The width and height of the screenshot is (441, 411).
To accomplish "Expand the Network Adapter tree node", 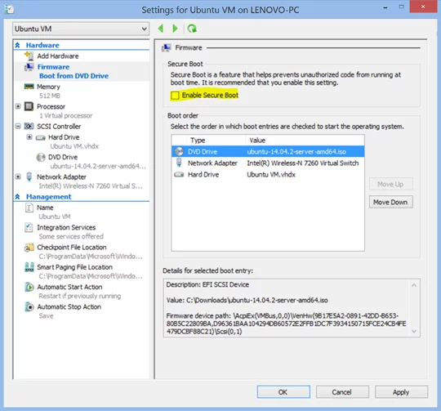I will click(18, 176).
